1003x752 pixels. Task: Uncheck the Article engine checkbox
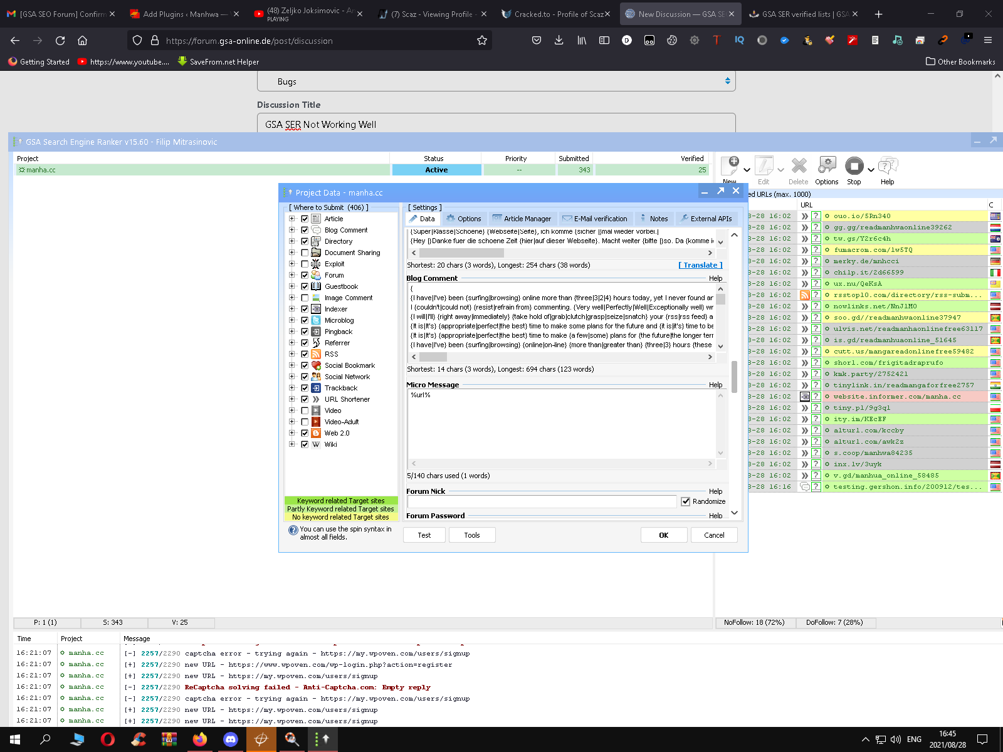pyautogui.click(x=305, y=219)
